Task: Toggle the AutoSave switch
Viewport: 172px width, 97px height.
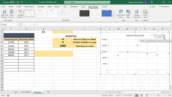Action: click(x=12, y=2)
